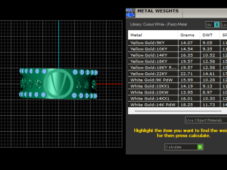Click the V emblem on the ring

click(59, 84)
